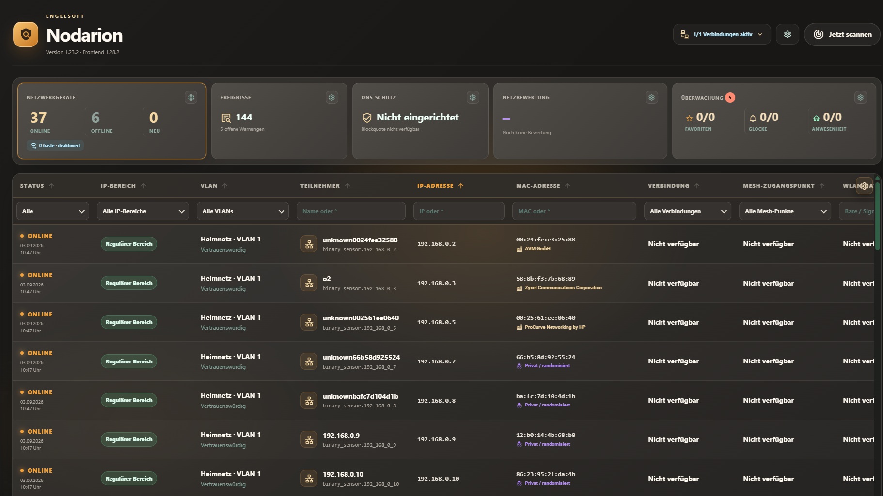Open table column settings gear icon

point(864,186)
